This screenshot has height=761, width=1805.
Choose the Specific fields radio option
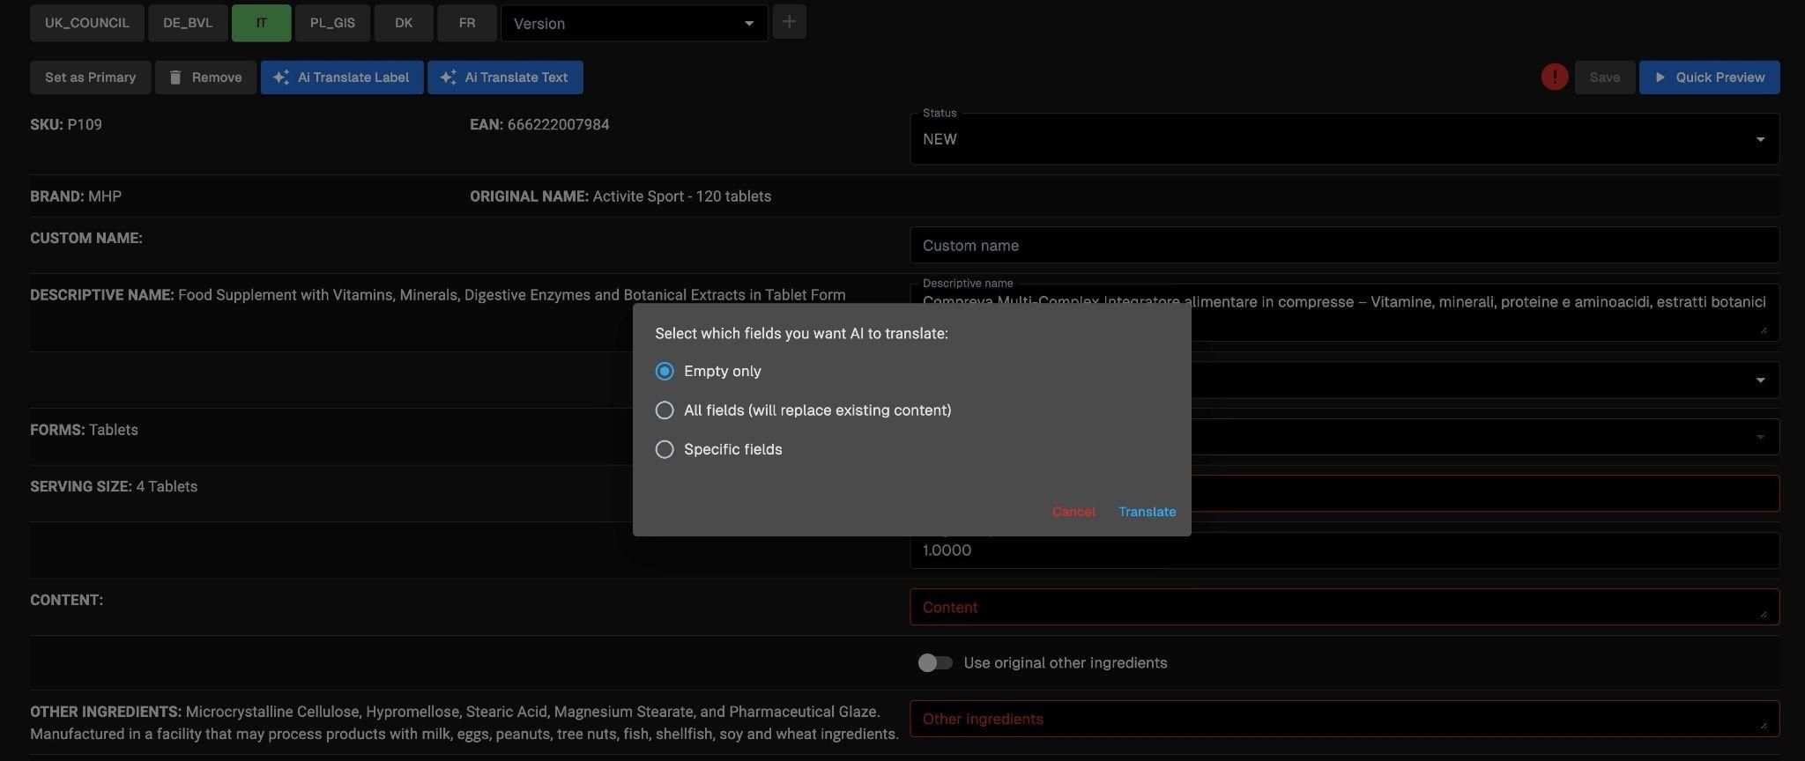665,450
